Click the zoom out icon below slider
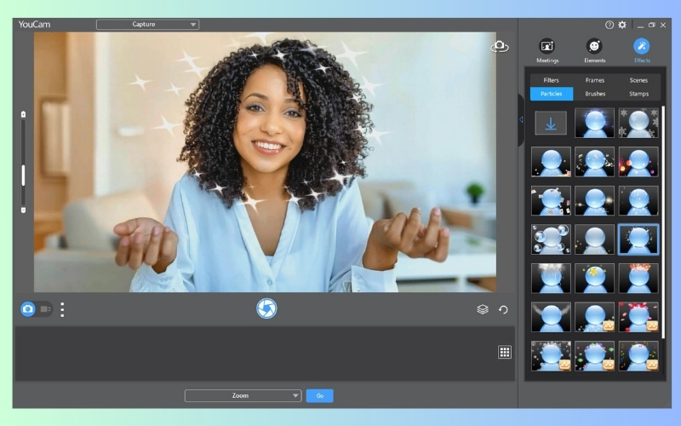This screenshot has width=681, height=426. coord(24,210)
